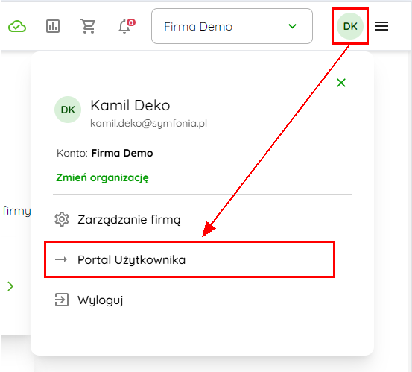Image resolution: width=412 pixels, height=372 pixels.
Task: Click the logout icon next to Wyloguj
Action: 62,300
